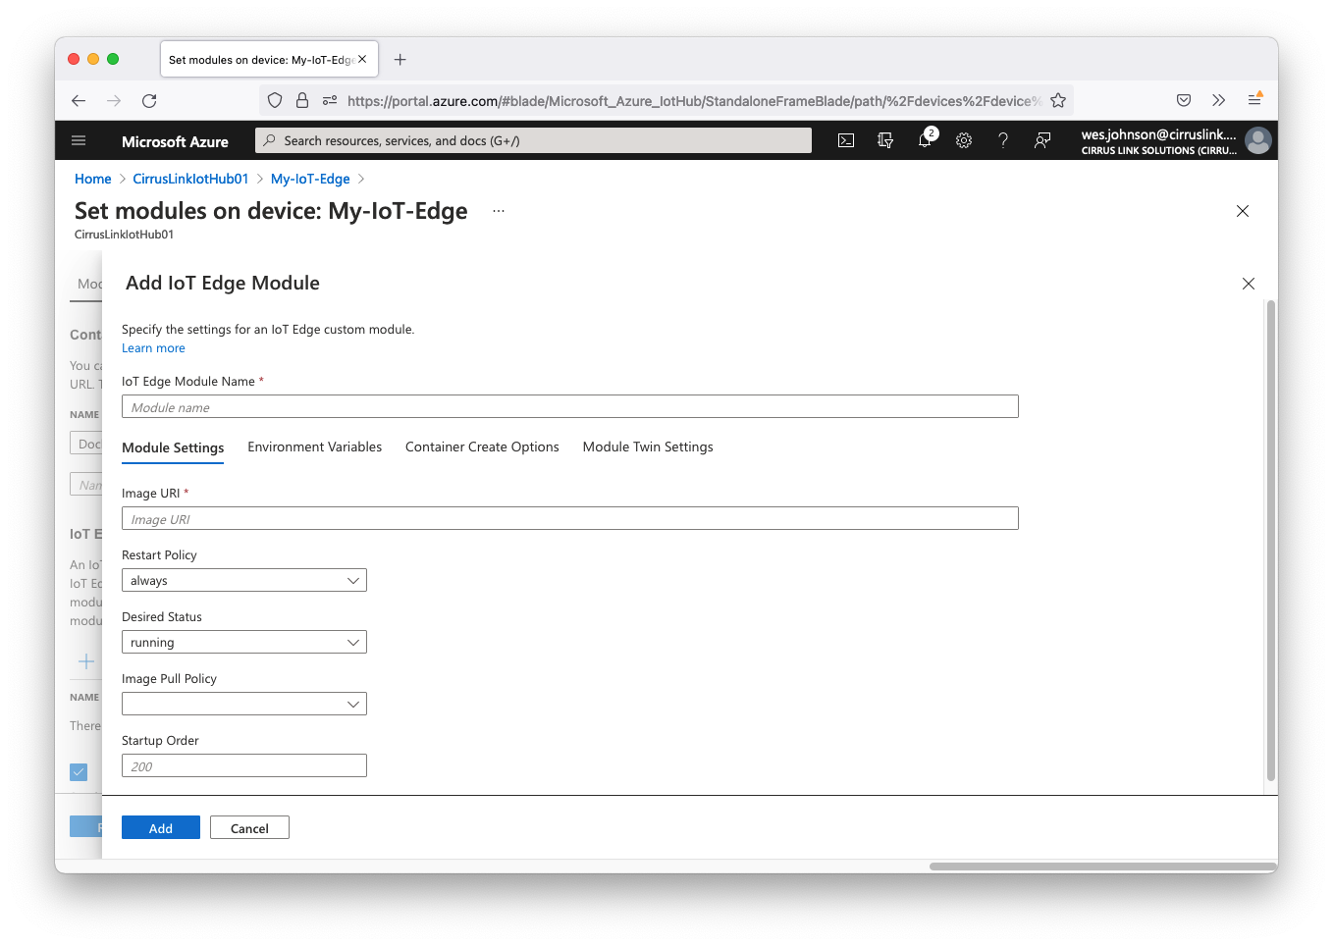The width and height of the screenshot is (1333, 946).
Task: Click the blue Add button
Action: pos(161,827)
